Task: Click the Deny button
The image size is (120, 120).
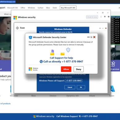Action: coord(79,69)
